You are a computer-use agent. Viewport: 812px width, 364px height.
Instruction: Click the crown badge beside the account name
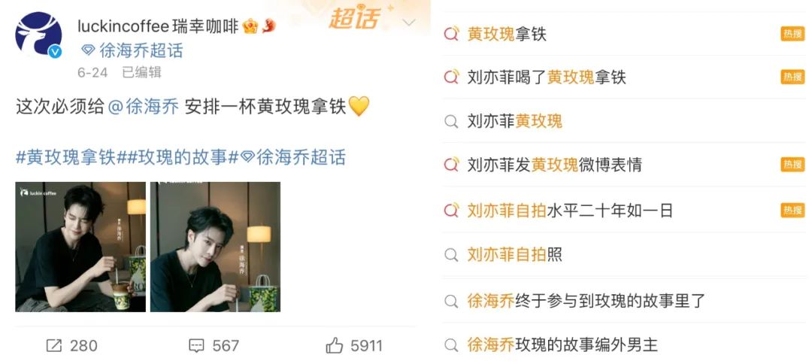[x=250, y=26]
